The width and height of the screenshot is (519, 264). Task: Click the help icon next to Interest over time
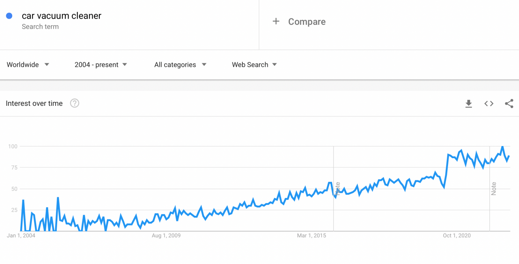coord(75,103)
